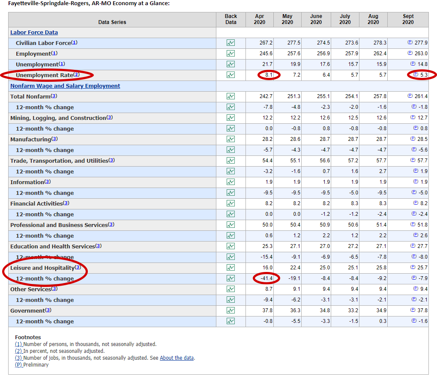Screen dimensions: 437x376
Task: Open back data chart for Civilian Labor Force
Action: (230, 43)
